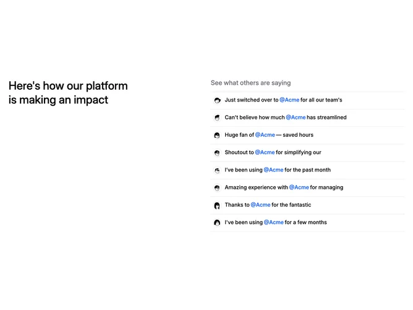Click @Acme in 'for the past month' row
The height and width of the screenshot is (310, 413).
pyautogui.click(x=273, y=170)
